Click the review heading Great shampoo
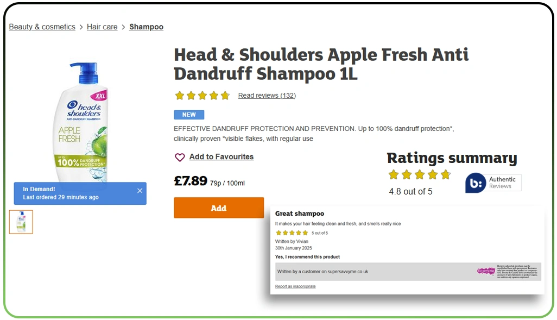Screen dimensions: 557x320 click(300, 214)
